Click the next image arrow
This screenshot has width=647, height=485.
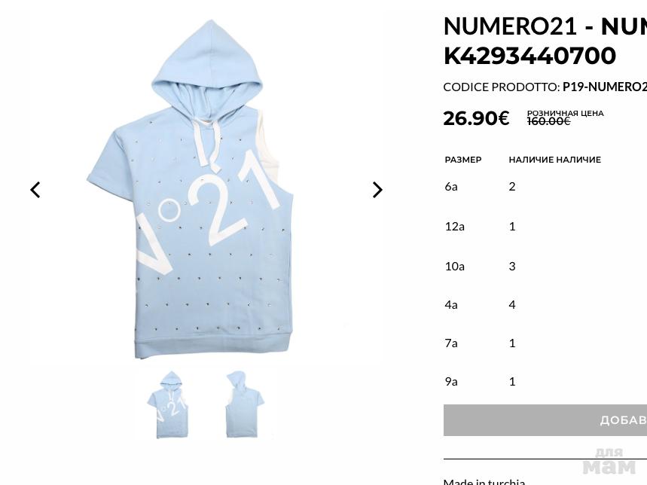(x=377, y=190)
